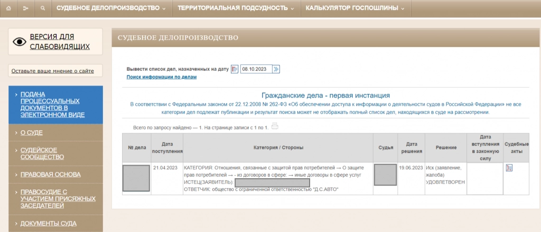Go to the home page icon
541x232 pixels.
[x=8, y=8]
